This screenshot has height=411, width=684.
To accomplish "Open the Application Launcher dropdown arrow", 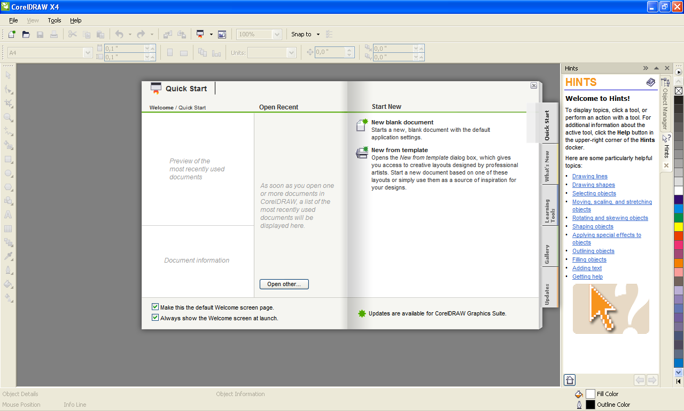I will tap(211, 34).
